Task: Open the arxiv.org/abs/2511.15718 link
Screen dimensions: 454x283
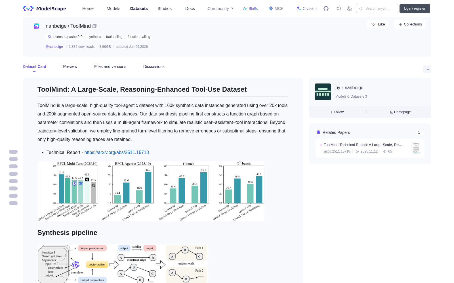Action: coord(117,152)
